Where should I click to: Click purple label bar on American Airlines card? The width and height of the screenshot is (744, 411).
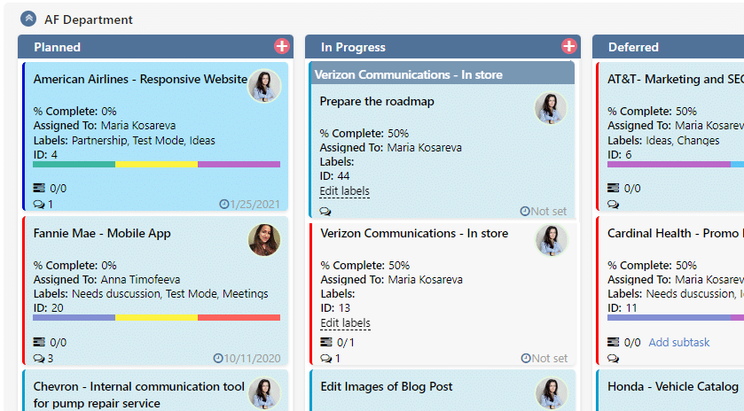[239, 165]
